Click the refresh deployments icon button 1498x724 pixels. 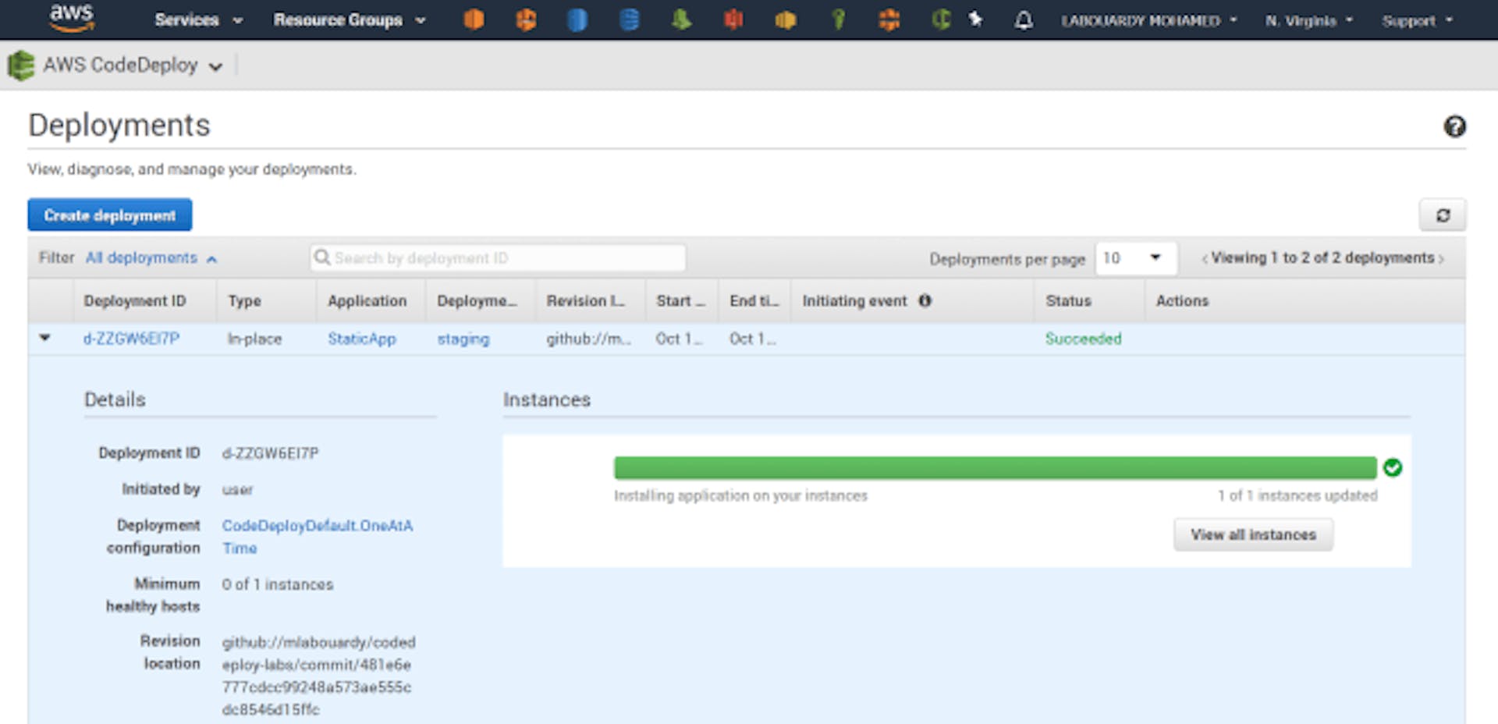click(1443, 215)
